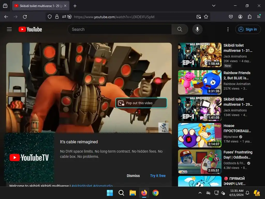Viewport: 265px width, 199px height.
Task: Open site permissions icon in address bar
Action: (x=64, y=17)
